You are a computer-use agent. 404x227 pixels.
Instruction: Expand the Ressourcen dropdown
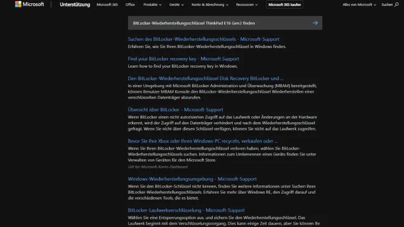[x=247, y=5]
